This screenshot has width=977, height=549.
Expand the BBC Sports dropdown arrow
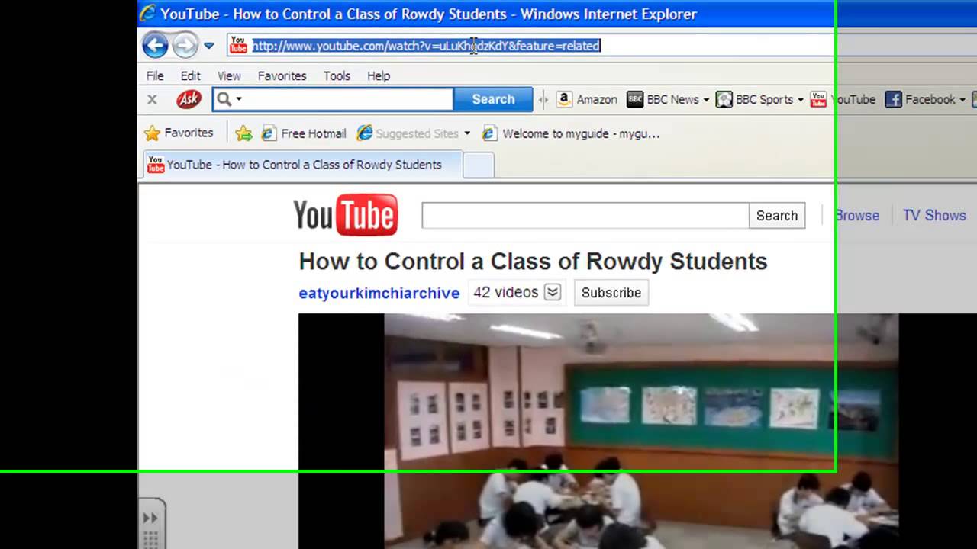coord(800,100)
